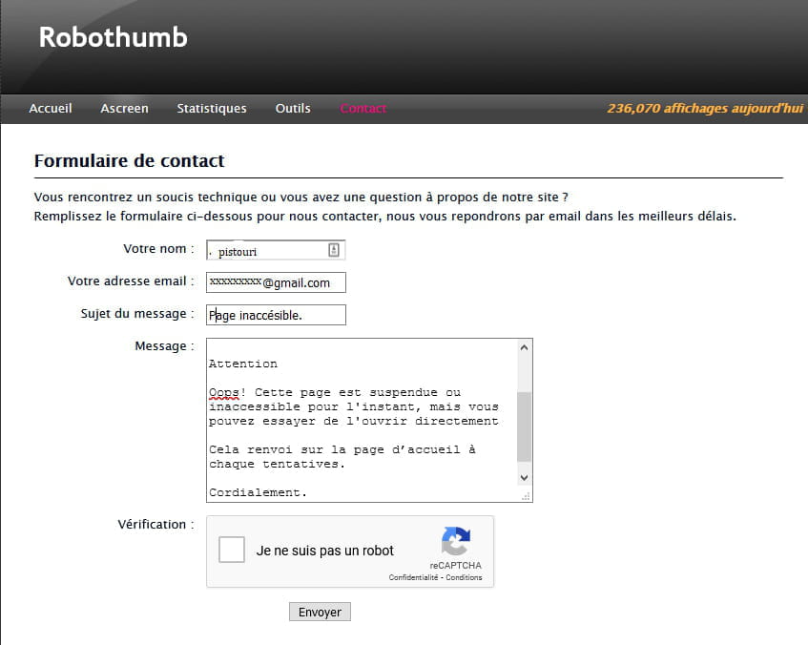Viewport: 808px width, 645px height.
Task: Open the Statistiques menu item
Action: pyautogui.click(x=212, y=108)
